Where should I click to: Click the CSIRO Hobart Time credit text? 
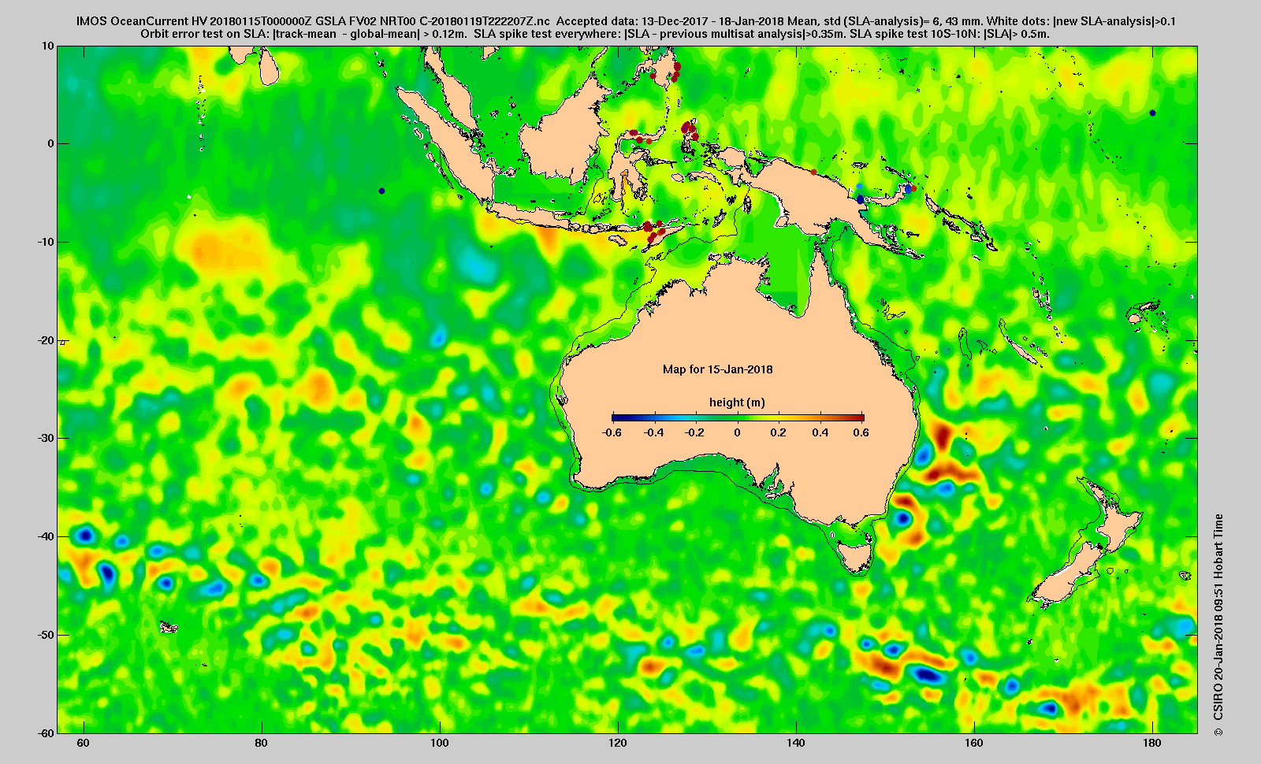(x=1218, y=625)
